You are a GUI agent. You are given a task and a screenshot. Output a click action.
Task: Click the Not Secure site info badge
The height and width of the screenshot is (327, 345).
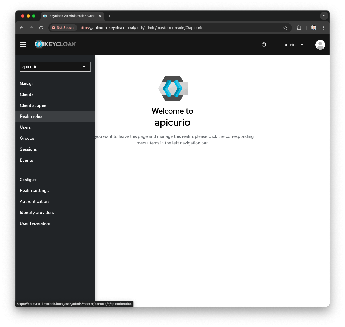point(63,28)
